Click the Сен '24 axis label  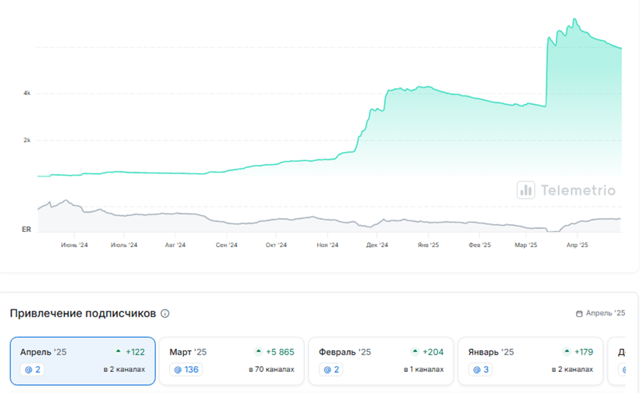227,245
